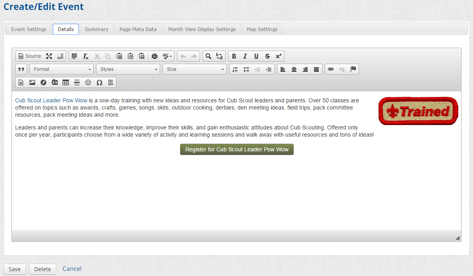Insert a special character (Omega)
Image resolution: width=473 pixels, height=276 pixels.
pyautogui.click(x=99, y=82)
